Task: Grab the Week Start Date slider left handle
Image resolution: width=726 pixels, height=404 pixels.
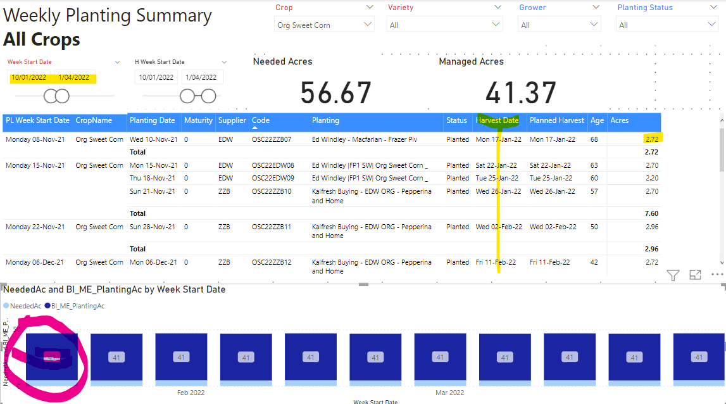Action: pos(51,96)
